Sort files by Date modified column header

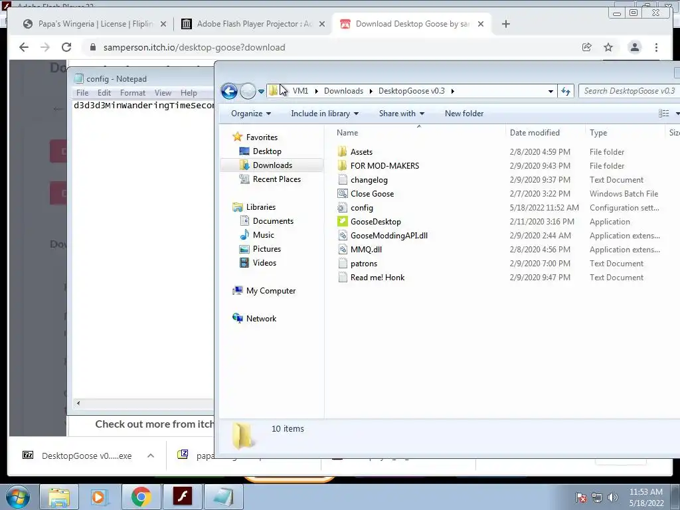coord(535,133)
